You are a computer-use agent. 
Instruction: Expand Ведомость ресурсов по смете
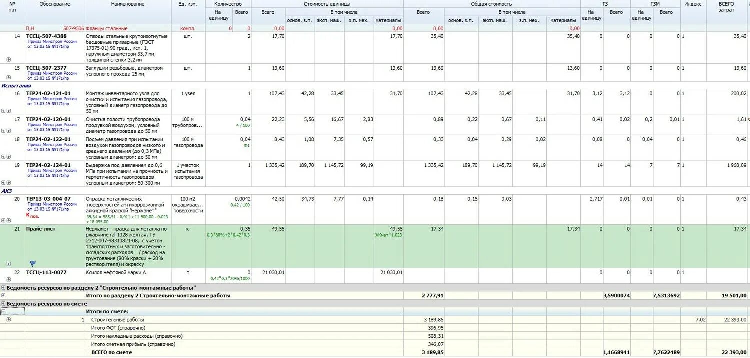coord(3,304)
